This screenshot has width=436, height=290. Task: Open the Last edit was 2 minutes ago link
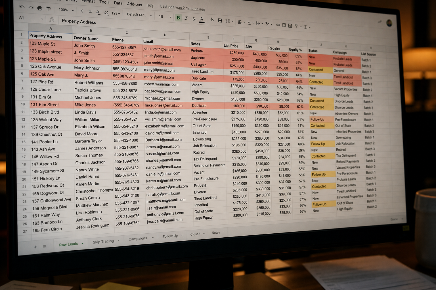point(183,8)
